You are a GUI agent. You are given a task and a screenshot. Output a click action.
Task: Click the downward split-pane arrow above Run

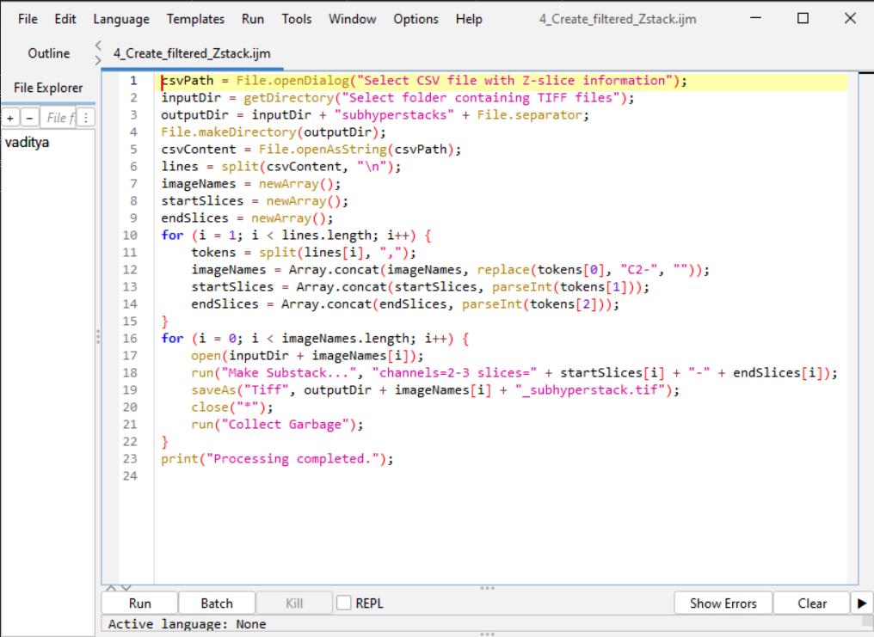pyautogui.click(x=126, y=588)
